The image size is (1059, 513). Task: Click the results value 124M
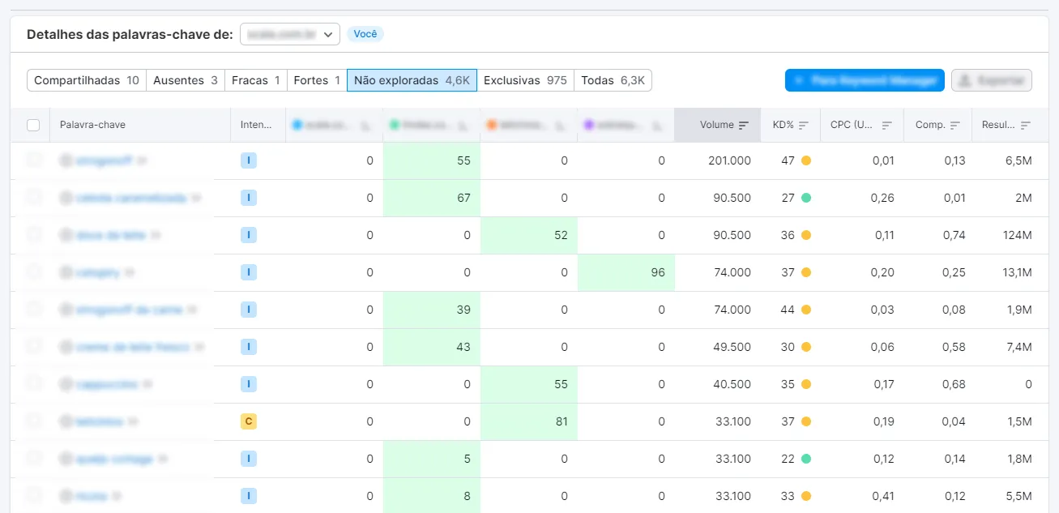click(1016, 235)
